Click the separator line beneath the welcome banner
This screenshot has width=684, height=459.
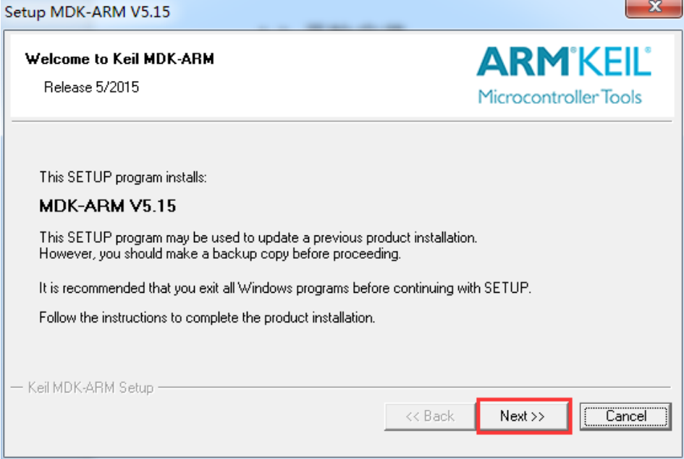(342, 121)
